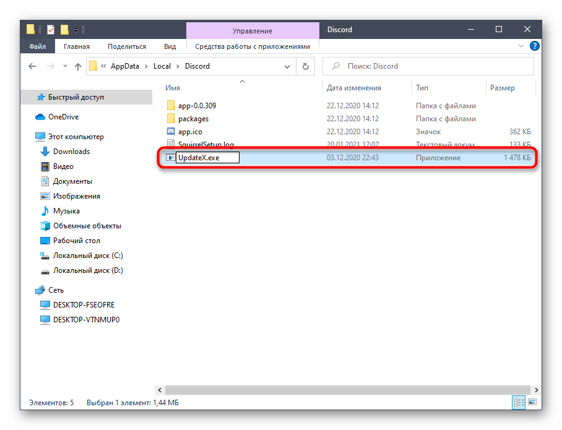The height and width of the screenshot is (430, 562).
Task: Open the OneDrive cloud item
Action: (63, 117)
